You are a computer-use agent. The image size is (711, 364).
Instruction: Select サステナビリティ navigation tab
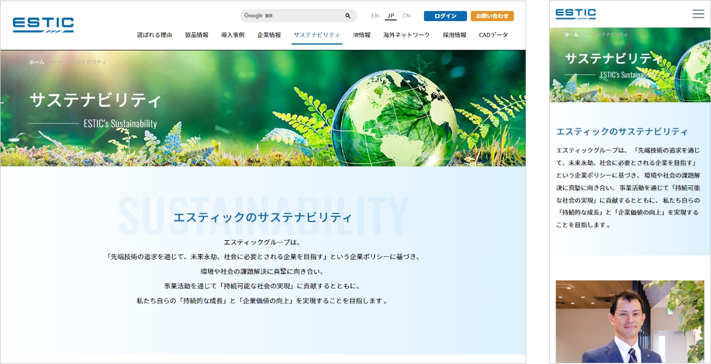(x=317, y=35)
